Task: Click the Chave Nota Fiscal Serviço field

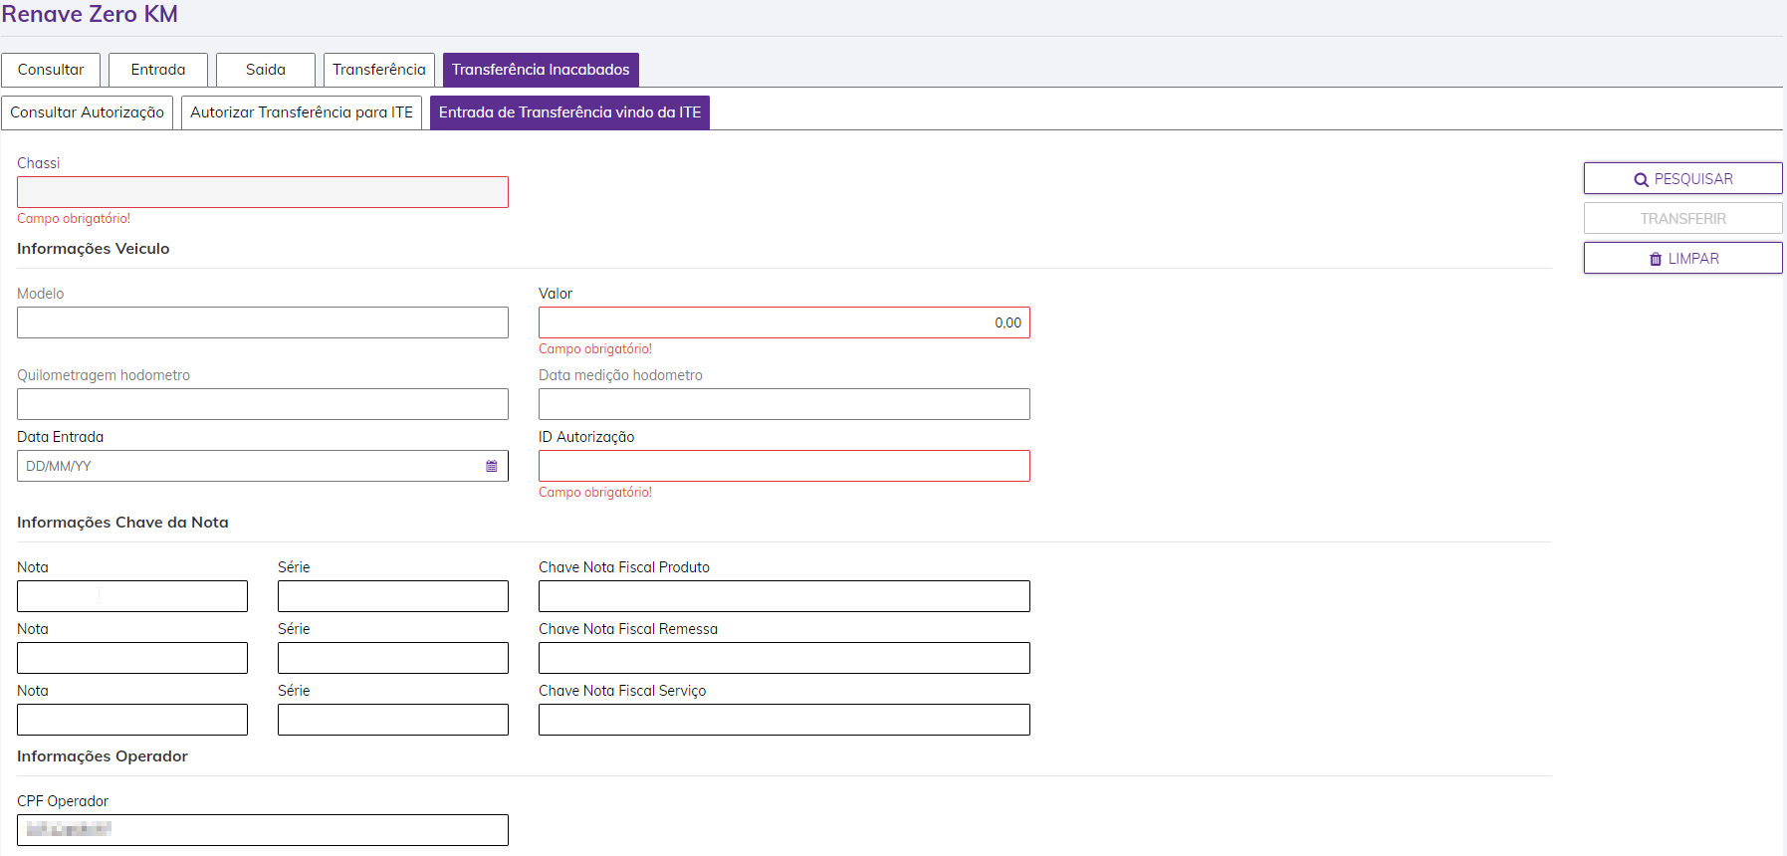Action: (x=784, y=720)
